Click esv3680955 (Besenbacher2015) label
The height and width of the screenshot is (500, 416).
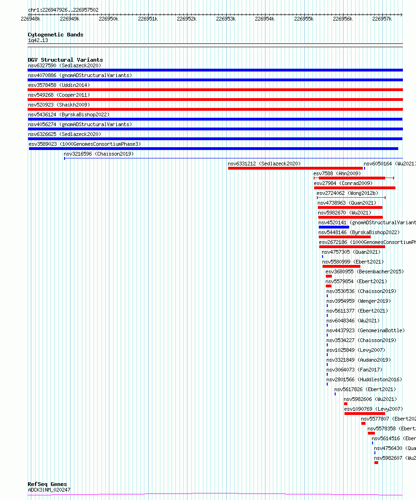[365, 271]
